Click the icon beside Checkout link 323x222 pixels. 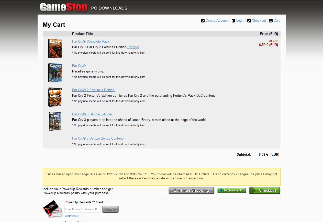tap(249, 21)
